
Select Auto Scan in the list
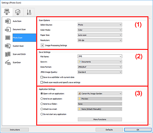pyautogui.click(x=17, y=21)
